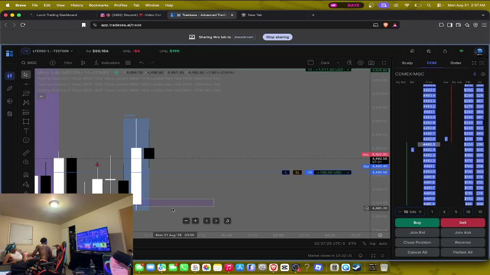490x275 pixels.
Task: Toggle log scale on price axis
Action: pos(372,243)
